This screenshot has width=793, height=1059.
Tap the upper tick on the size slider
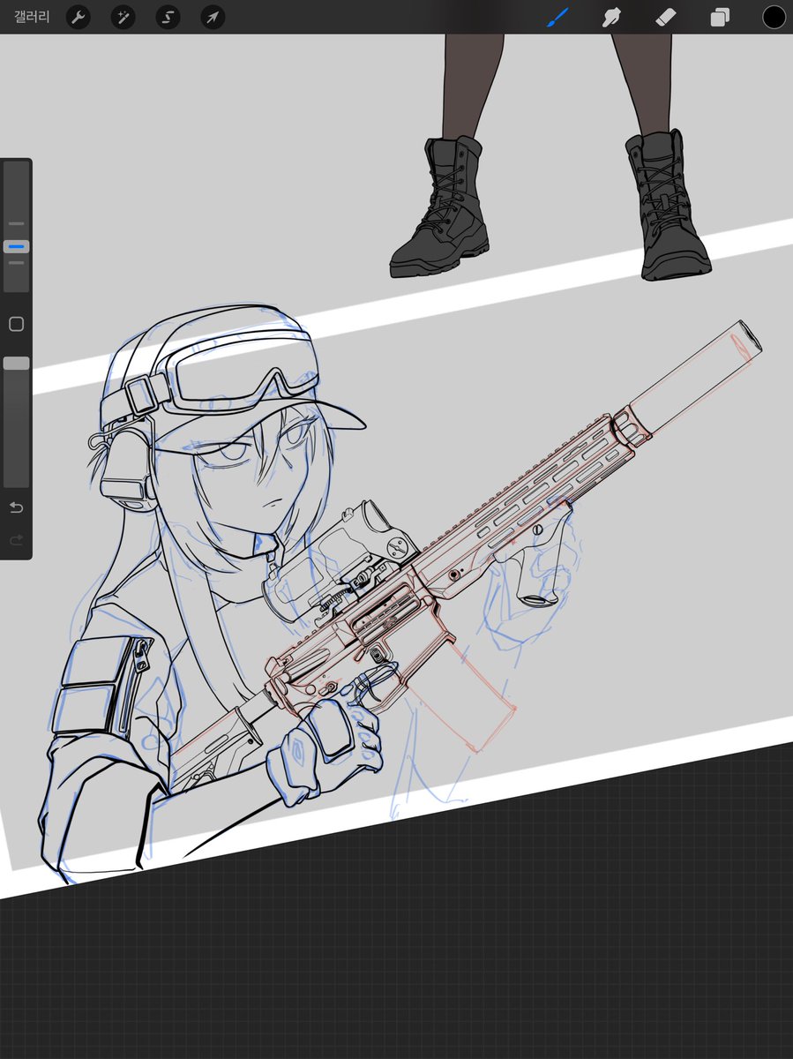(15, 223)
